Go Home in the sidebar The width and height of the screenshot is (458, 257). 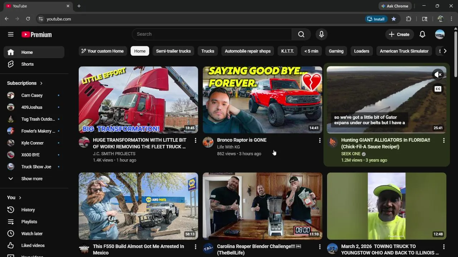point(34,52)
